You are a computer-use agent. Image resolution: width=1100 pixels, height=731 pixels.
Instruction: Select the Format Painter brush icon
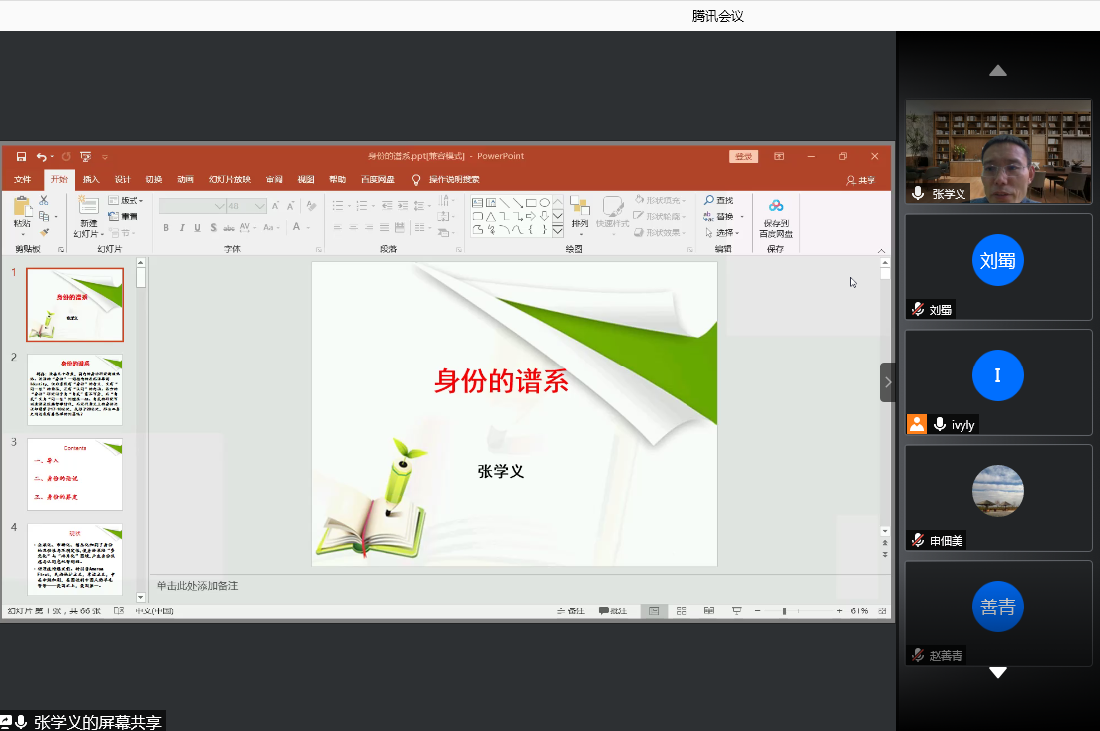(44, 232)
